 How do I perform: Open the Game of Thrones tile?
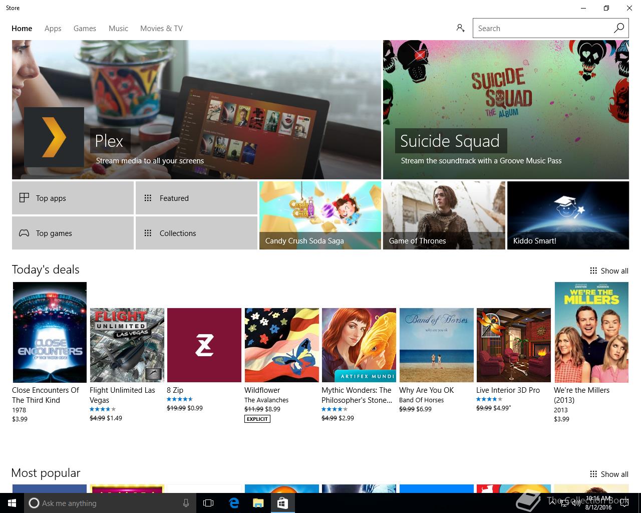[444, 215]
